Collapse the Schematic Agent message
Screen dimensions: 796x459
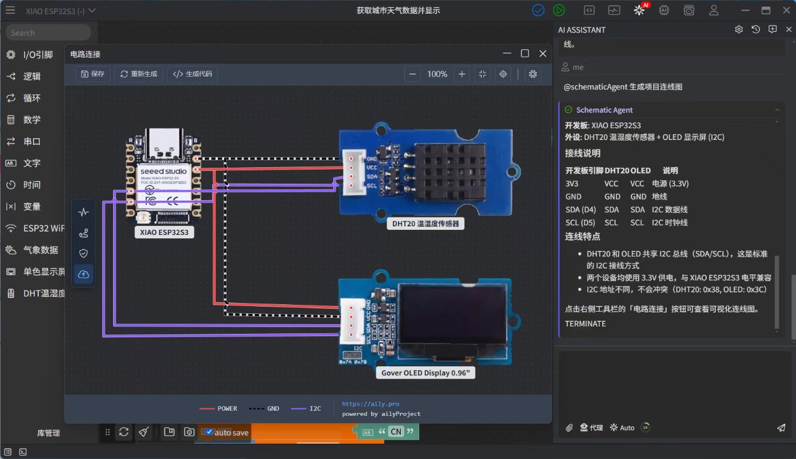pos(777,110)
